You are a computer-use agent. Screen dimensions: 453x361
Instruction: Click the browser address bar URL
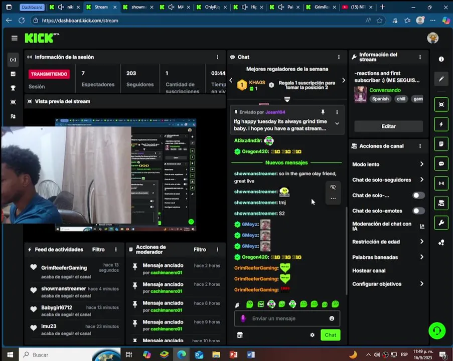click(x=80, y=21)
